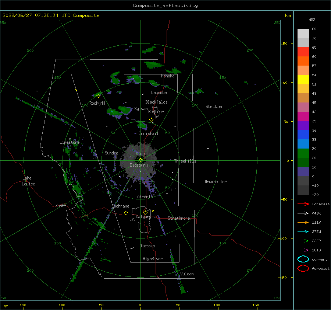
Task: Click the cyan 27ZW arrow icon
Action: [x=303, y=232]
